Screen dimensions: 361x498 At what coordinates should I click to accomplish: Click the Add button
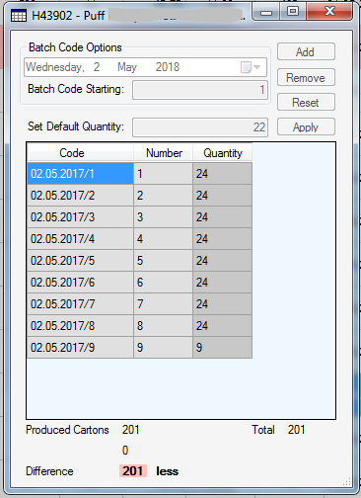pos(306,51)
